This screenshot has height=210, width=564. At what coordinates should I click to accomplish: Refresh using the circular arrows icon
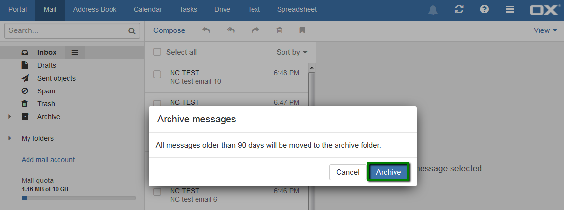(459, 10)
